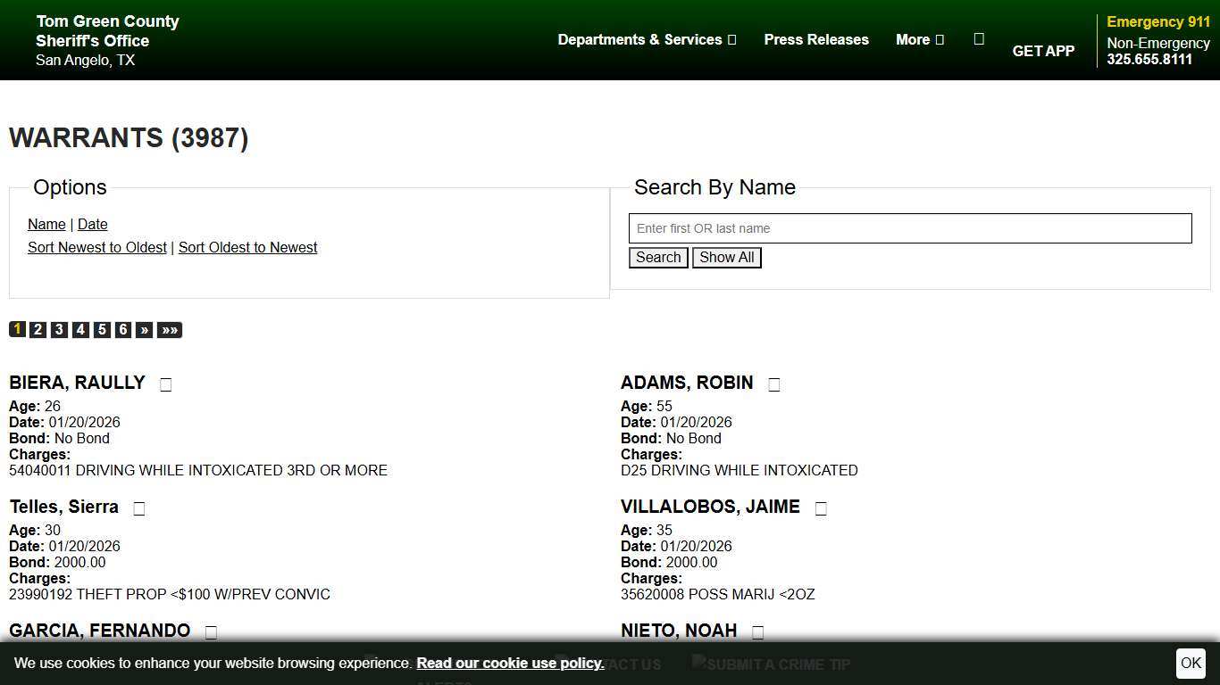
Task: Click icon next to GARCIA, FERNANDO
Action: [211, 632]
